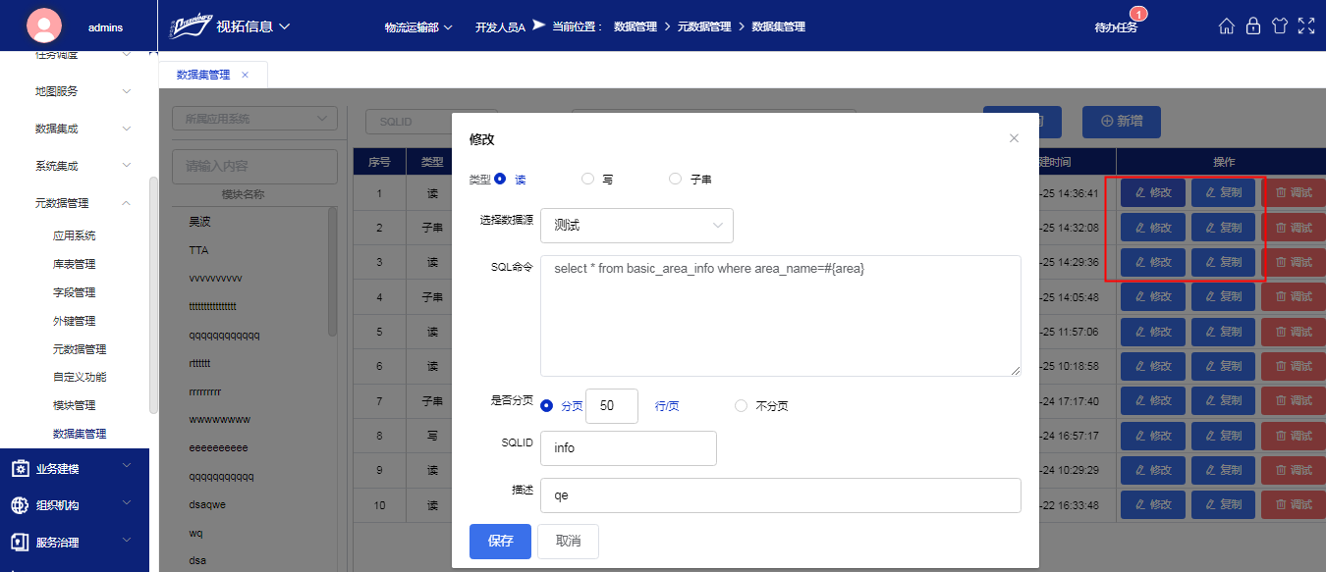
Task: Close the 数据集管理 tab with X
Action: click(x=245, y=75)
